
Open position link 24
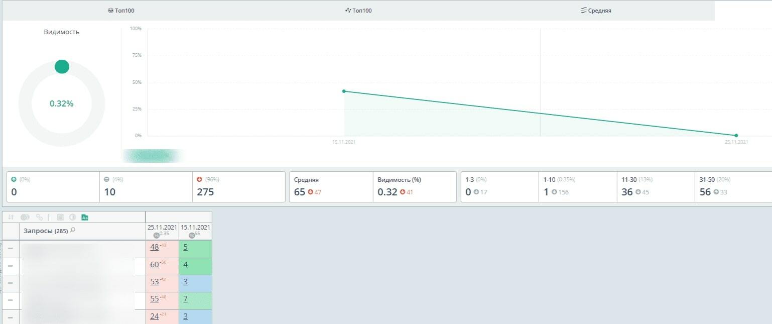coord(154,316)
